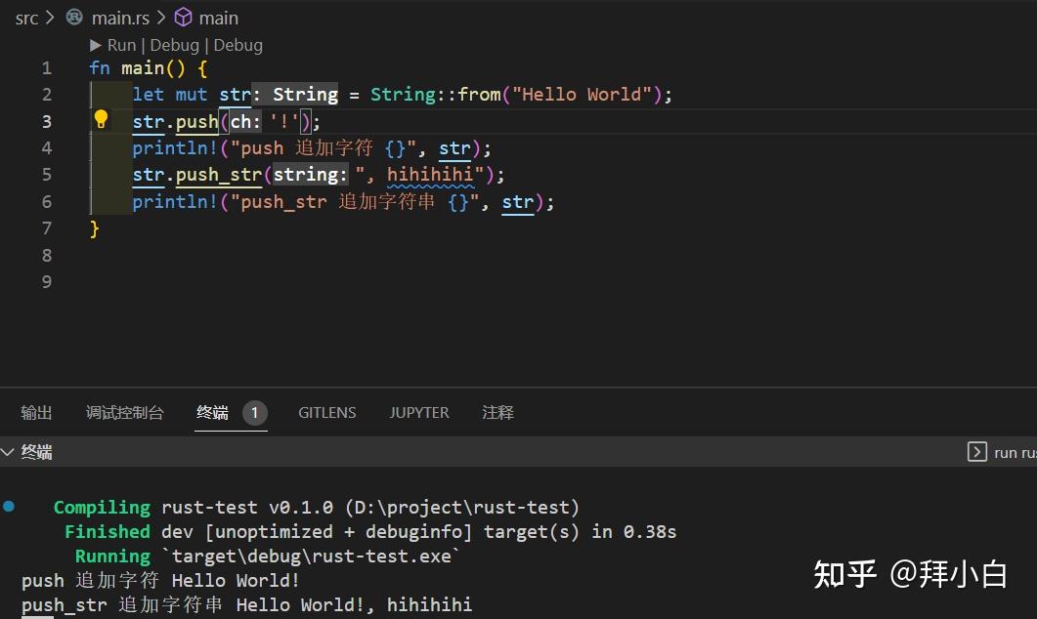
Task: Switch to the 输出 tab
Action: coord(36,412)
